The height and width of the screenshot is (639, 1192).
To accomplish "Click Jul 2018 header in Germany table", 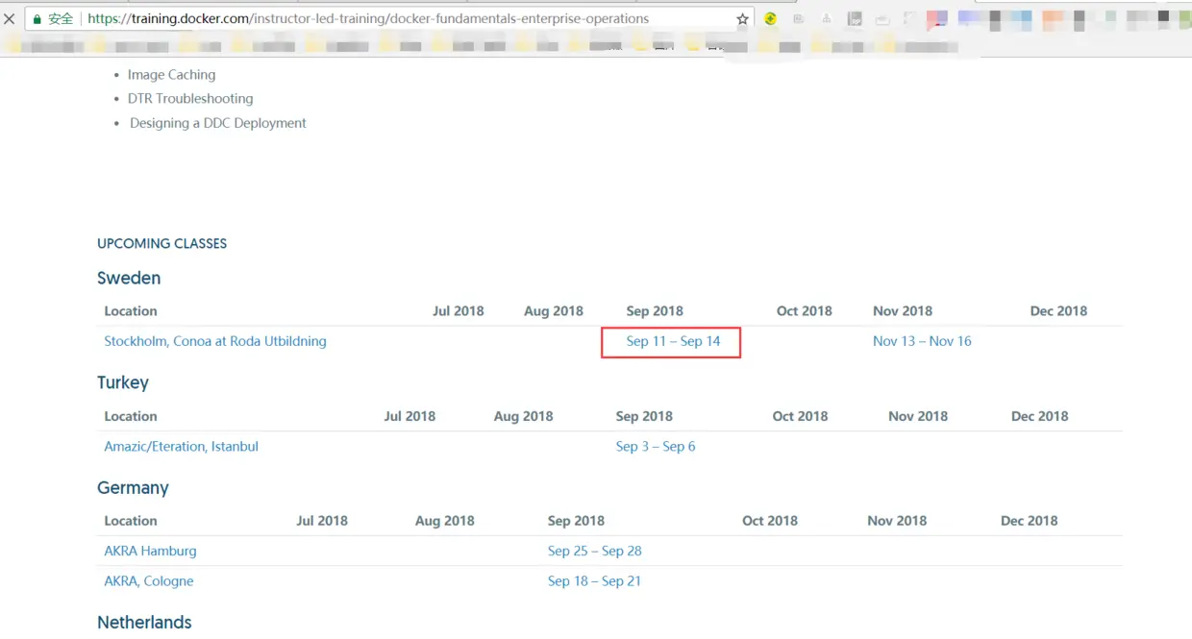I will click(x=322, y=521).
